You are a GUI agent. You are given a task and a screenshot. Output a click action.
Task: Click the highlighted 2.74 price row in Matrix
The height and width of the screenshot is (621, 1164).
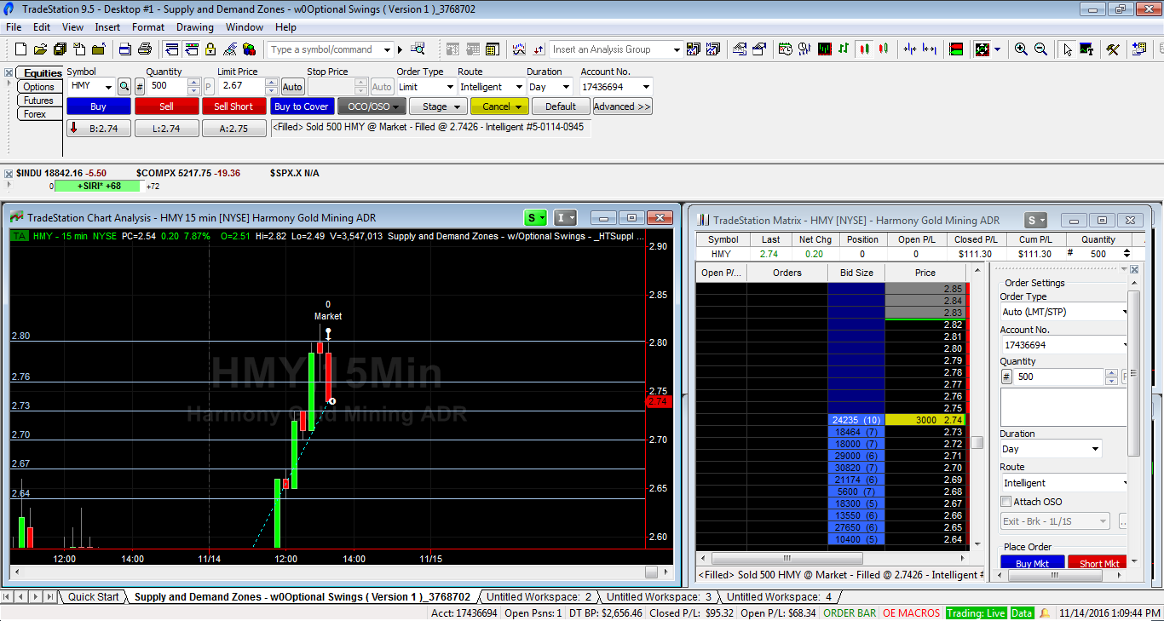(x=925, y=420)
